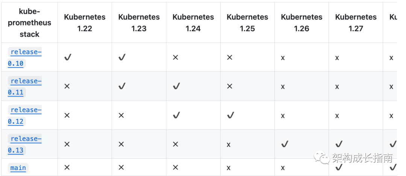The image size is (406, 176).
Task: Open the main branch link
Action: (18, 168)
